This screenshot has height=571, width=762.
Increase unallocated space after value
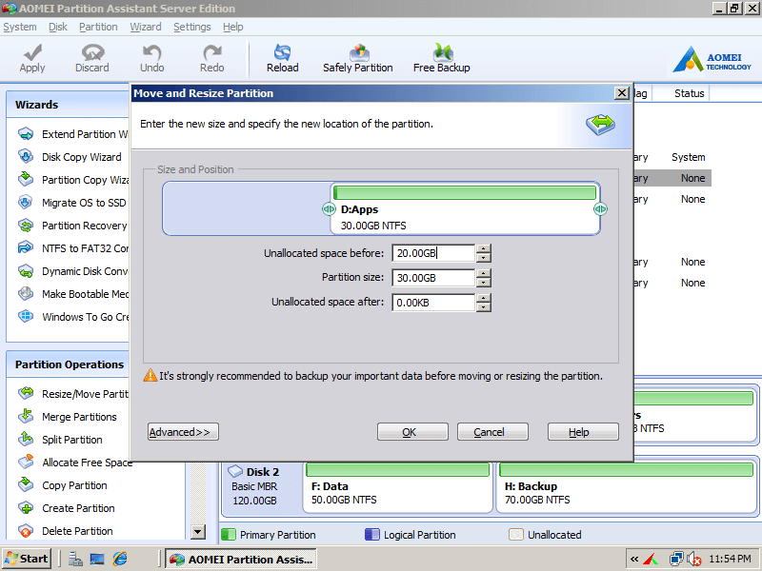[x=484, y=298]
